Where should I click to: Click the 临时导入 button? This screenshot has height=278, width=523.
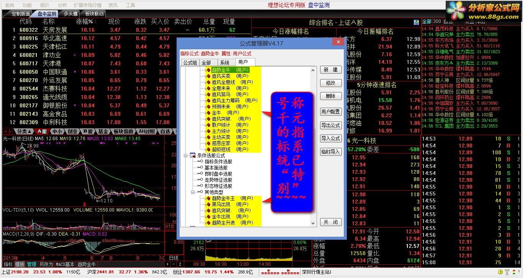pyautogui.click(x=331, y=152)
